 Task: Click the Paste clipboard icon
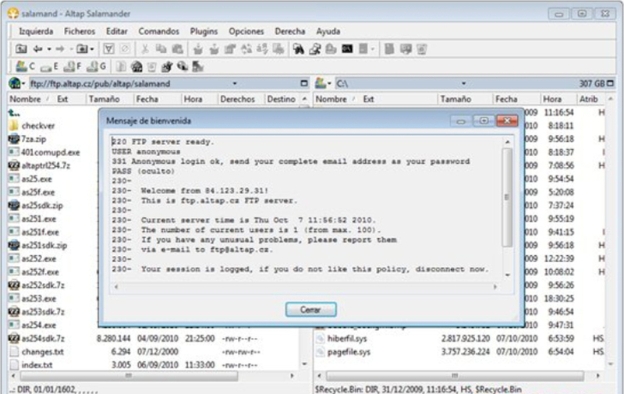coord(178,49)
